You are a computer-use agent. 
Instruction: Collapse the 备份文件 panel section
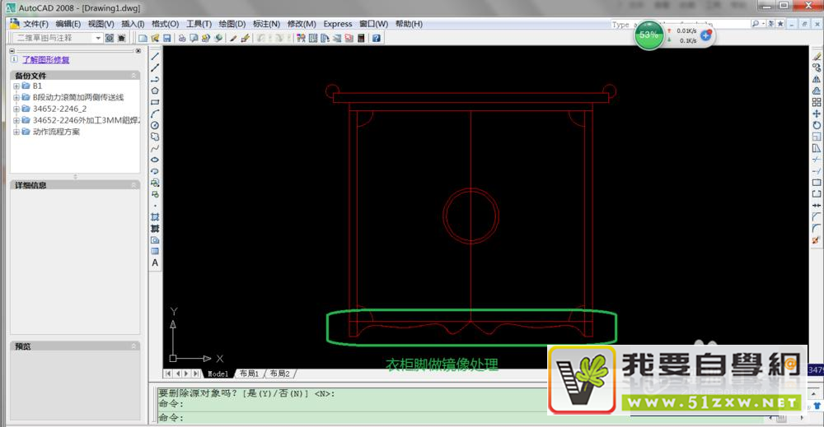133,76
